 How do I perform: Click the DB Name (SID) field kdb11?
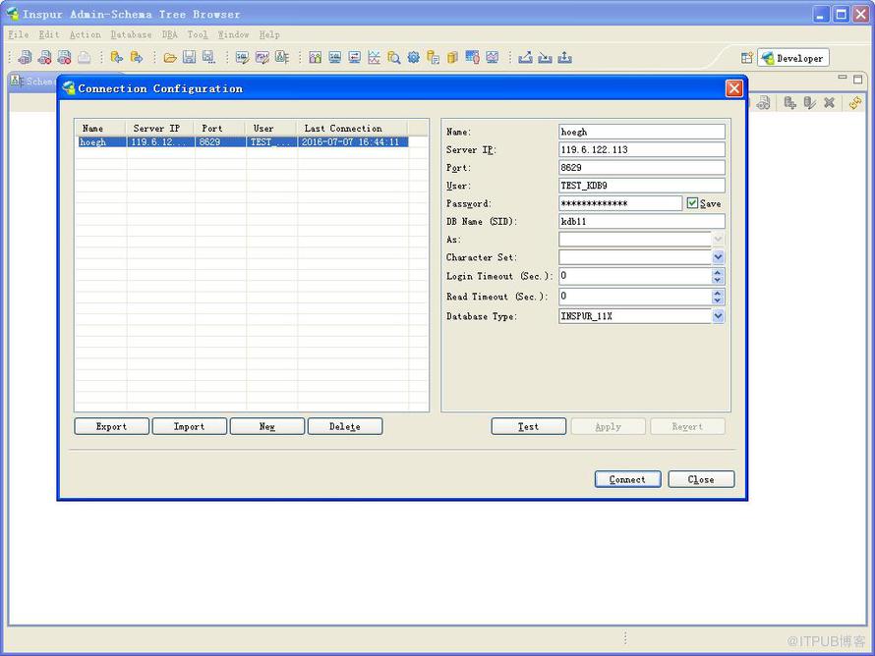pyautogui.click(x=642, y=221)
